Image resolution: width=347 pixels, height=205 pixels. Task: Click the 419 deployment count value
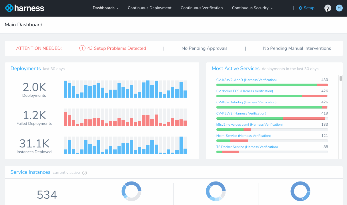[x=325, y=113]
